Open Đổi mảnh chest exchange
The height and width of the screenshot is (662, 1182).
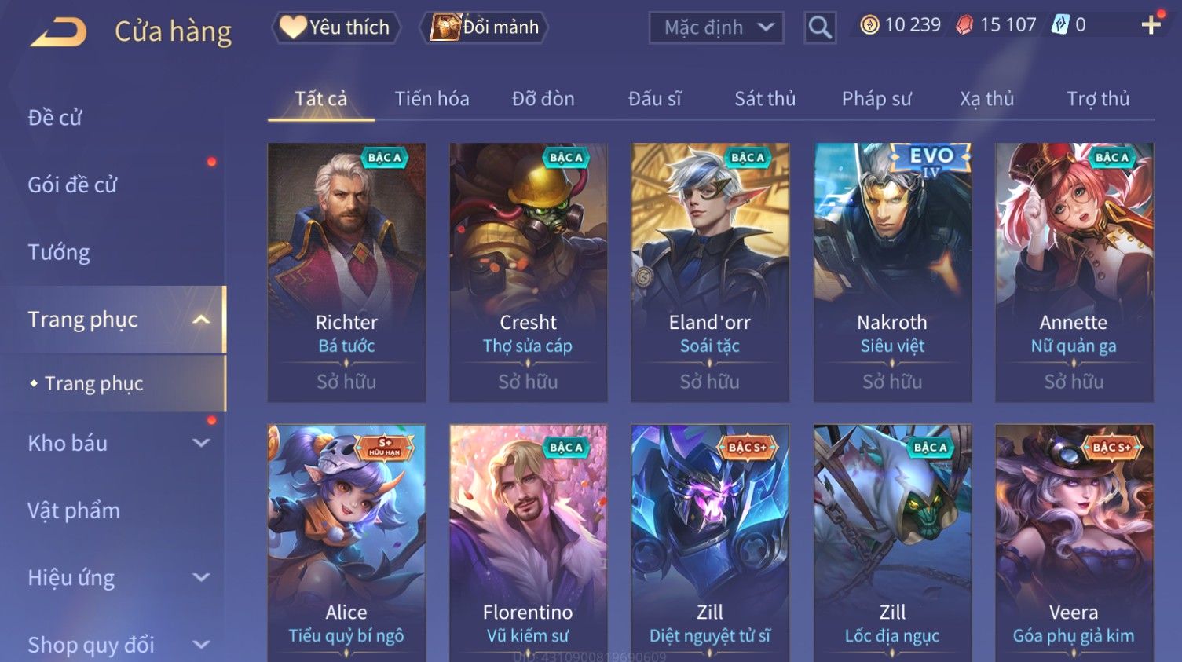(485, 27)
